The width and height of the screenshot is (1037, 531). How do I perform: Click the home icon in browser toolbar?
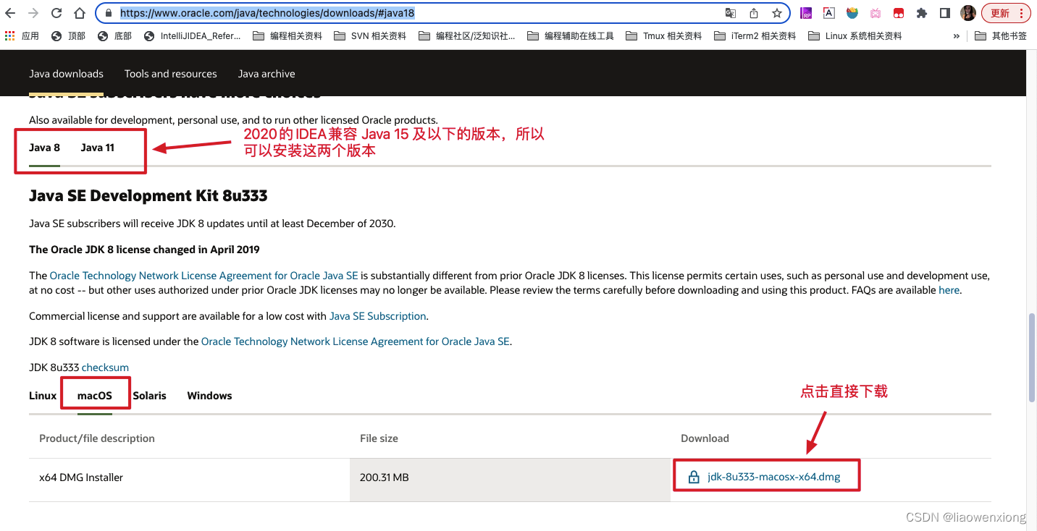coord(80,12)
